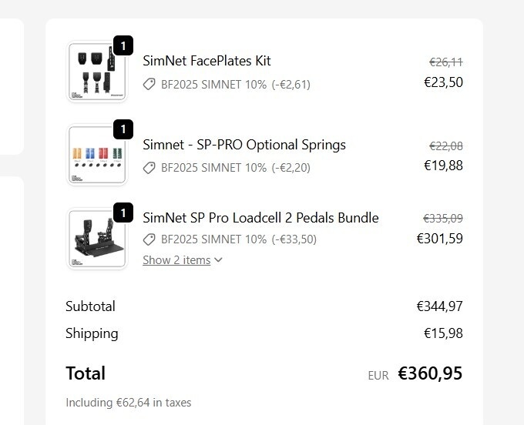The height and width of the screenshot is (425, 524).
Task: Click the Simnet - SP-PRO Optional Springs title
Action: tap(244, 145)
